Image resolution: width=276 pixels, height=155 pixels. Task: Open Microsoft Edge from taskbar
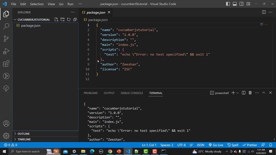(92, 151)
